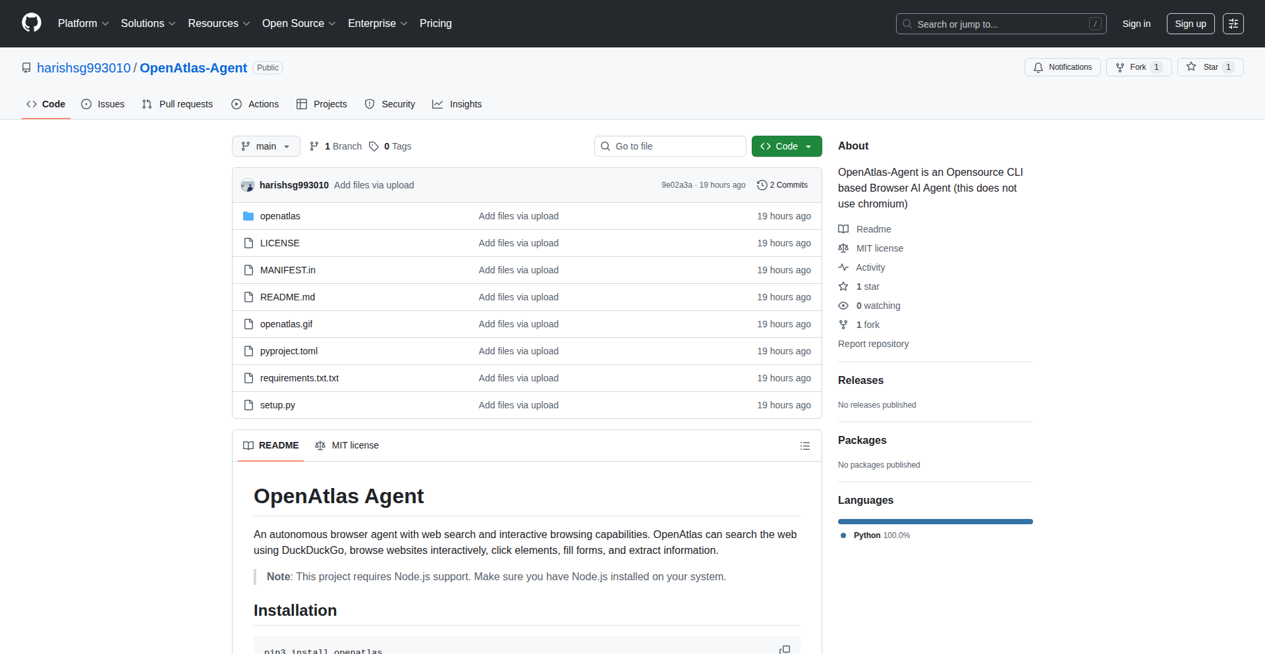Click the Sign up button
1265x654 pixels.
click(x=1190, y=24)
